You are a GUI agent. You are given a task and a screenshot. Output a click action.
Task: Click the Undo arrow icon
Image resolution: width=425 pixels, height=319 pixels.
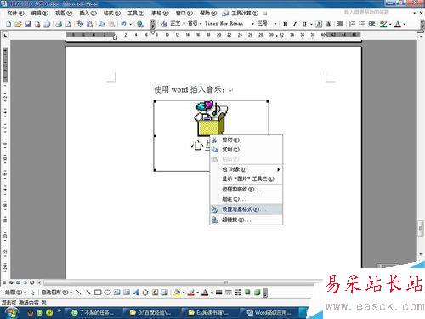(124, 24)
